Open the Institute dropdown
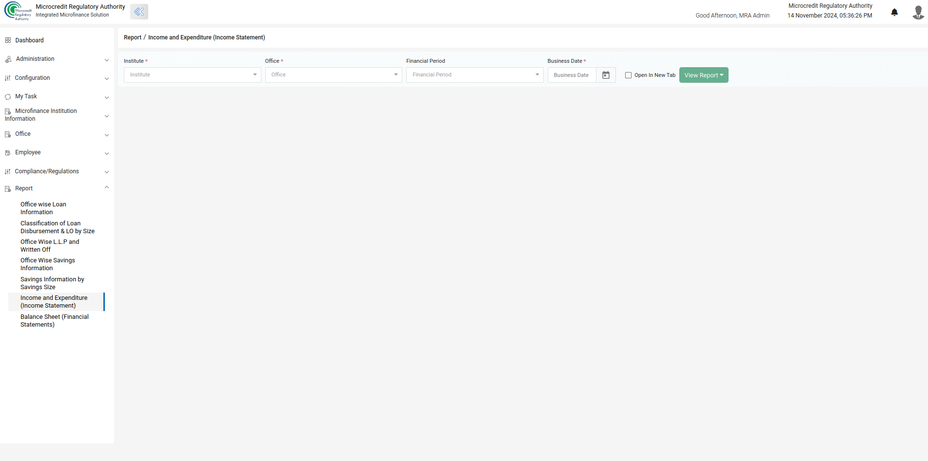Screen dimensions: 928x461 point(193,75)
